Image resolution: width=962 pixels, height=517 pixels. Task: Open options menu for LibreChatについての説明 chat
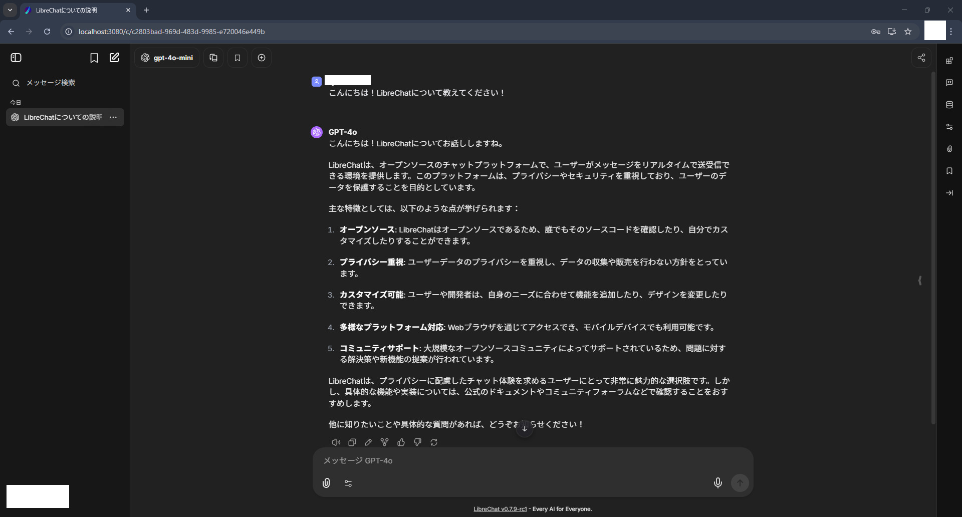pyautogui.click(x=113, y=117)
